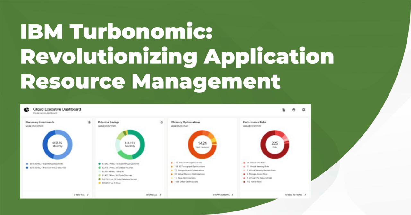Image resolution: width=411 pixels, height=215 pixels.
Task: Click the $655.65 Monthly donut chart center
Action: [x=57, y=145]
